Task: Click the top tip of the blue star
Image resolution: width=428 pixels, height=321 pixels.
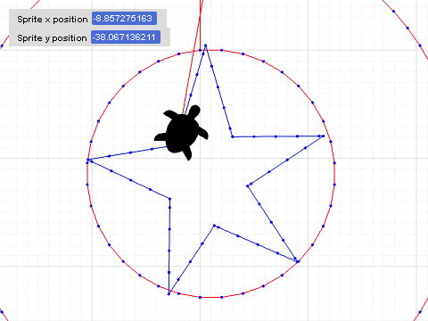Action: [x=205, y=45]
